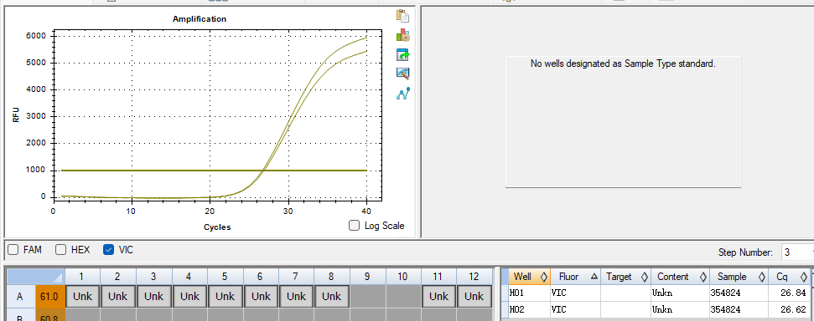Select plate column 10 header

[x=403, y=277]
